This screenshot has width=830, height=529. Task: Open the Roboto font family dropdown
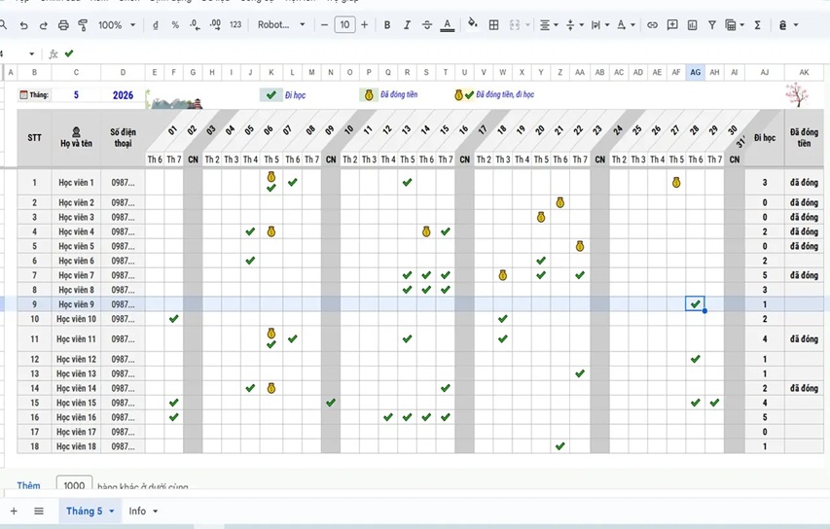pos(281,25)
